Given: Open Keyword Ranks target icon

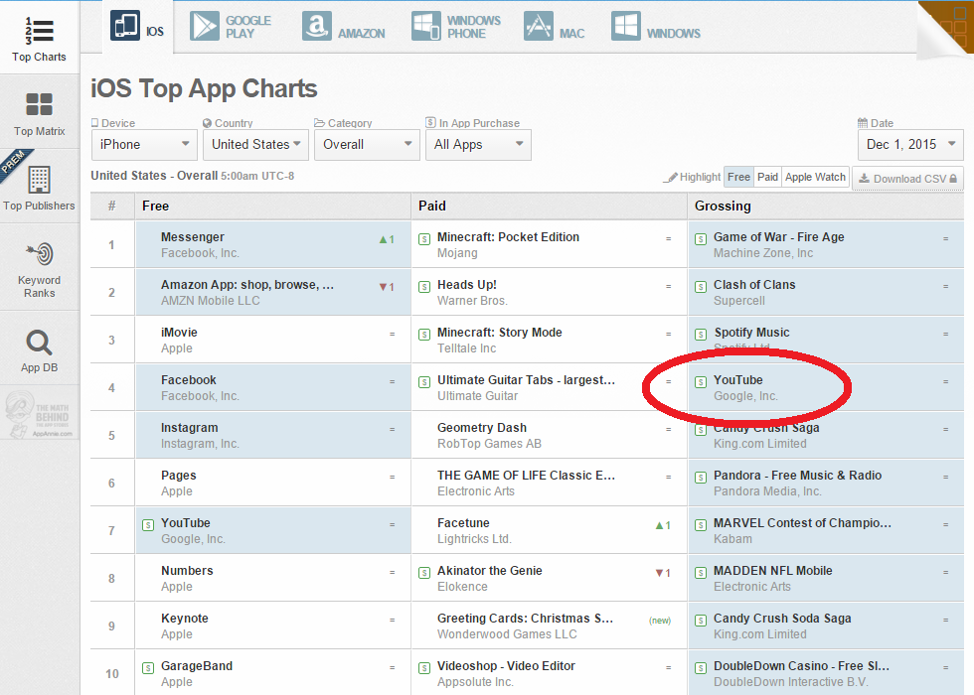Looking at the screenshot, I should click(x=40, y=254).
